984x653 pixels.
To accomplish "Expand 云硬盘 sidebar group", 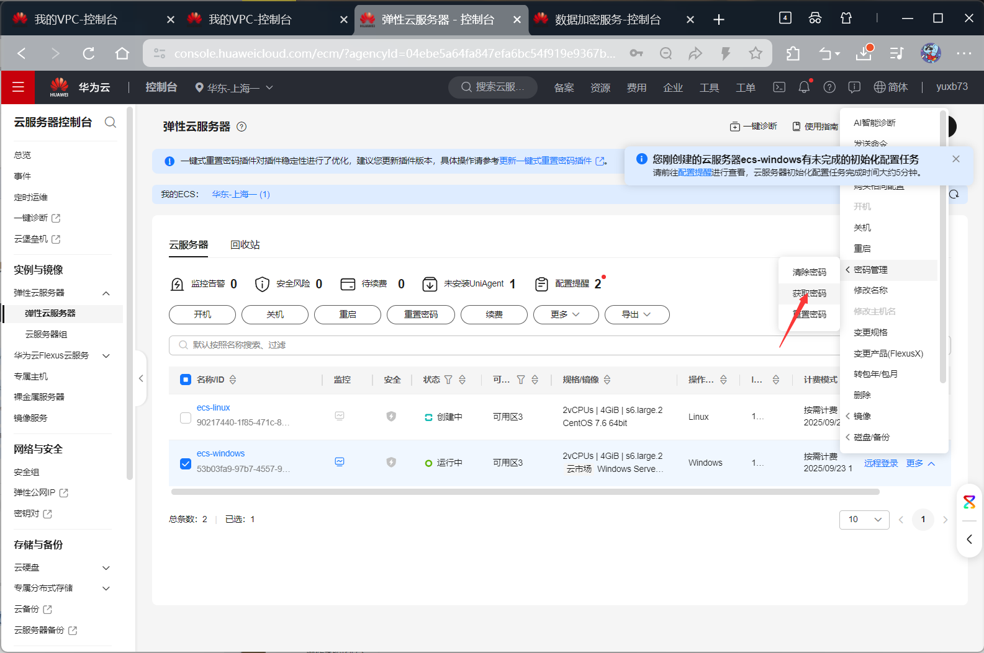I will pyautogui.click(x=106, y=567).
